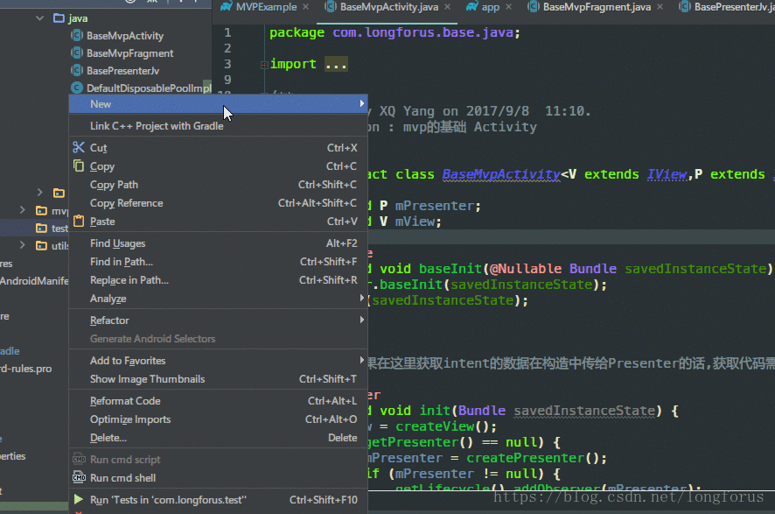
Task: Select Reformat Code menu entry
Action: click(218, 401)
